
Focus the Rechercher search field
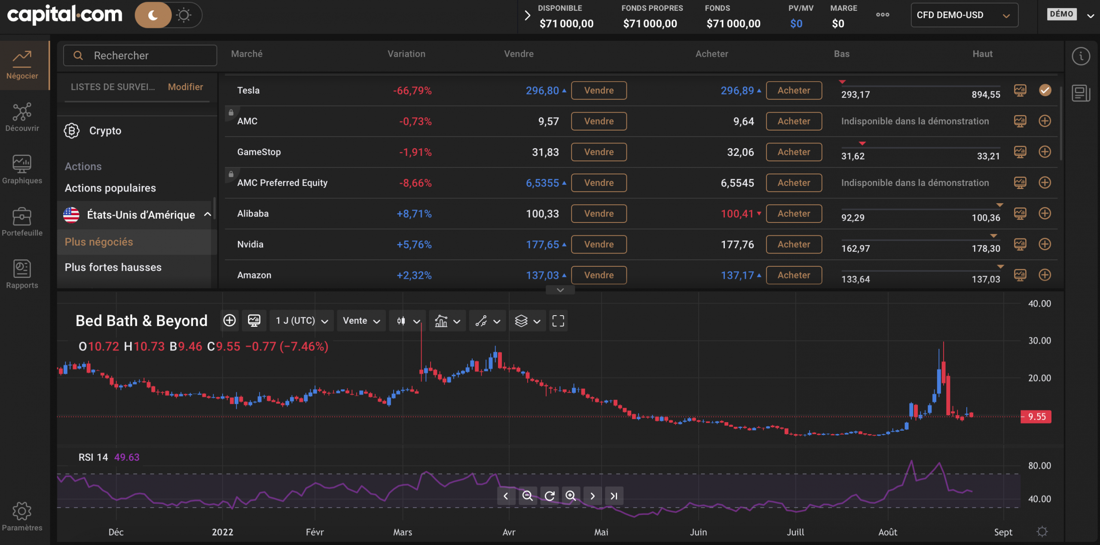pyautogui.click(x=140, y=55)
